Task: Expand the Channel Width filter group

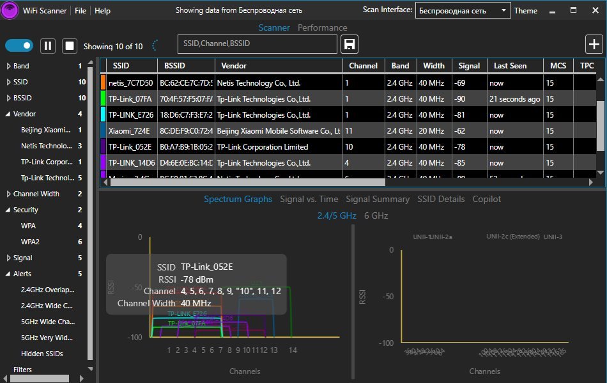Action: pyautogui.click(x=8, y=194)
